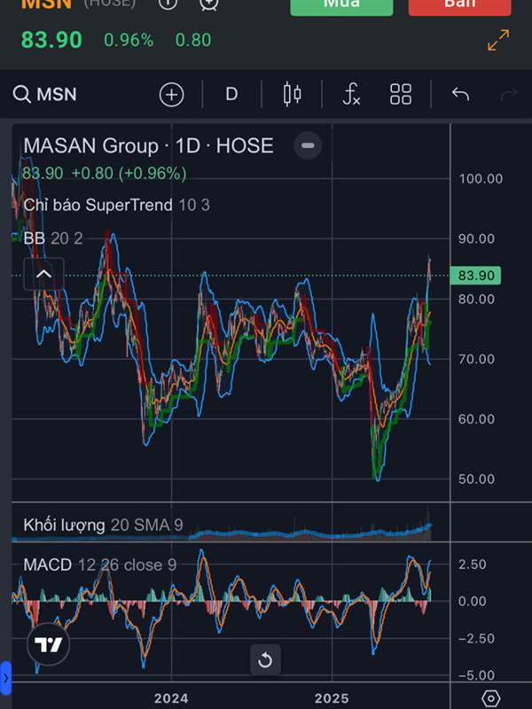
Task: Click the 2024 time axis label
Action: click(x=171, y=698)
